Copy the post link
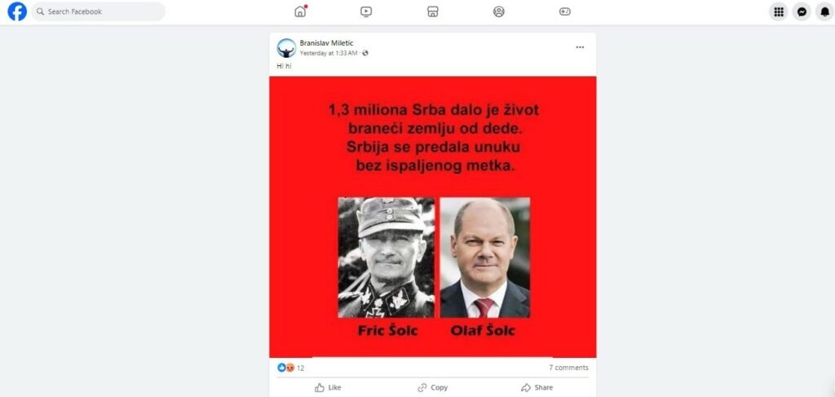Viewport: 835px width, 397px height. pyautogui.click(x=432, y=387)
